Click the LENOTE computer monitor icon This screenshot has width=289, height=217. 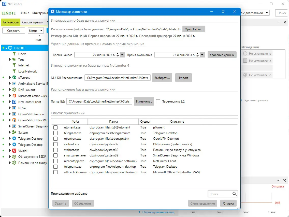10,48
